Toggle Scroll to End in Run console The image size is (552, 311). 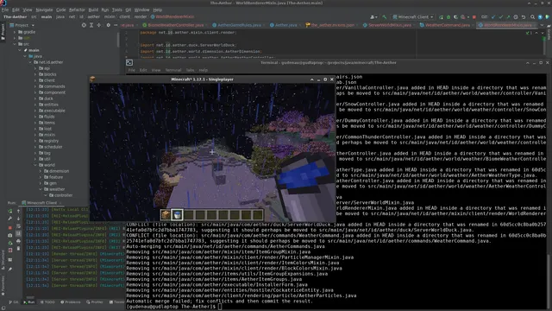click(18, 233)
